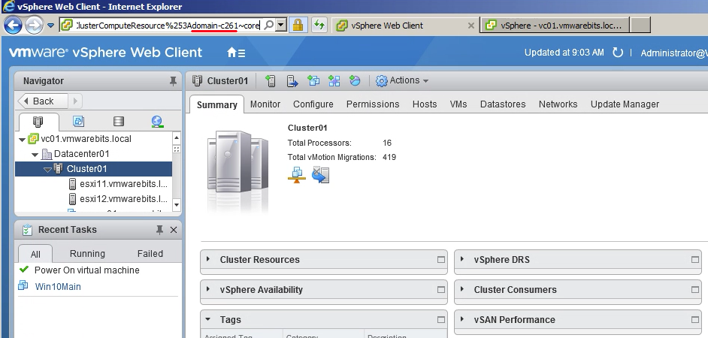Close the vSphere Web Client browser tab
The height and width of the screenshot is (338, 708).
click(470, 26)
